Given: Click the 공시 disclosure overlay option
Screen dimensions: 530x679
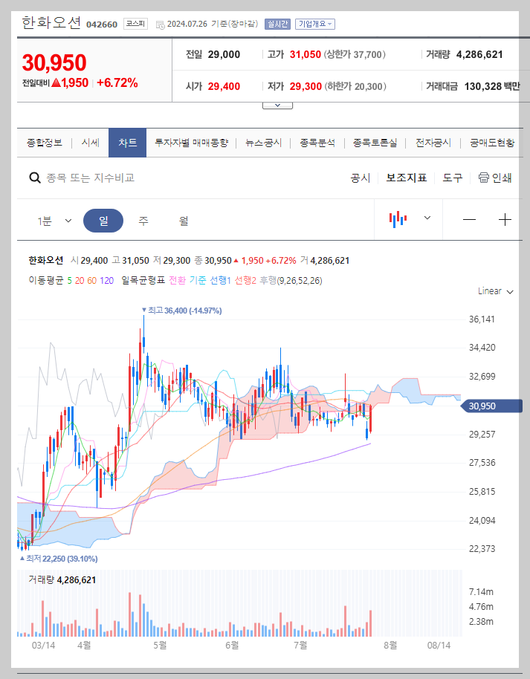Looking at the screenshot, I should [359, 178].
